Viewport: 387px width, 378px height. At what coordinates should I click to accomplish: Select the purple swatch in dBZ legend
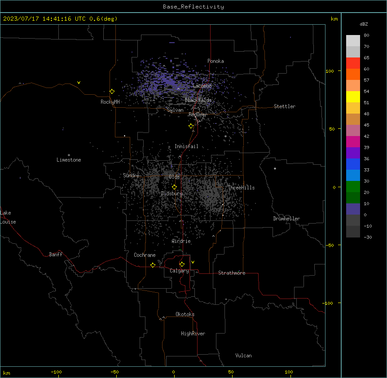pos(353,153)
